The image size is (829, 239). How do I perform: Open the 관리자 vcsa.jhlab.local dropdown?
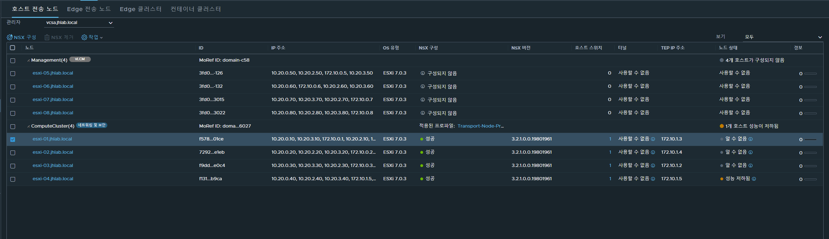pos(79,23)
